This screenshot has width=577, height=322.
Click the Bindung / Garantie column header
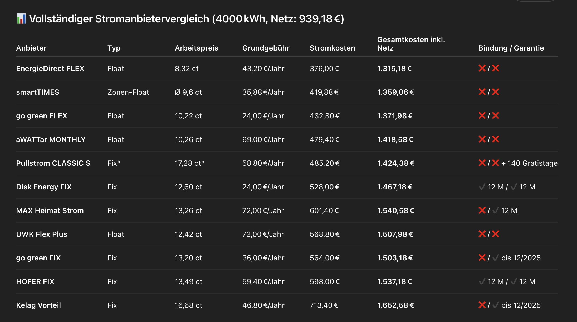click(x=511, y=48)
